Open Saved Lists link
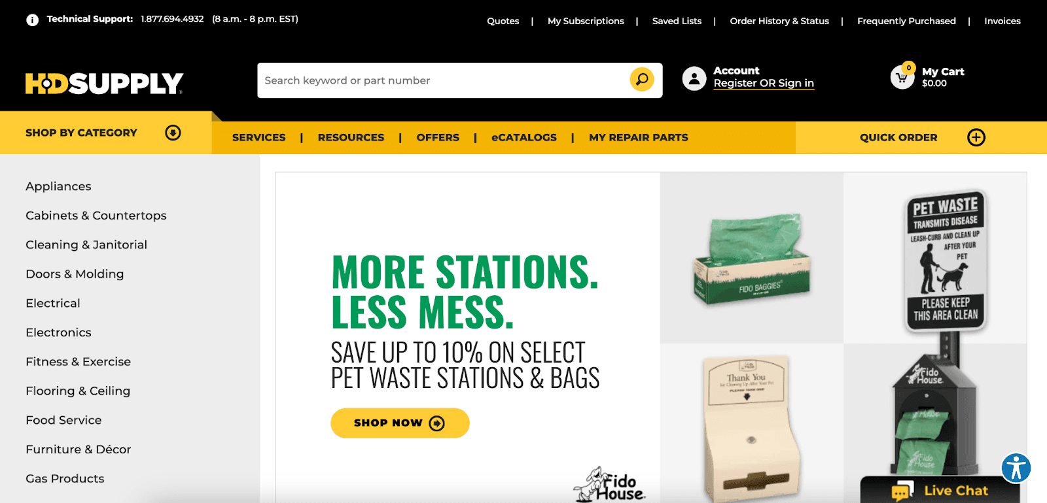 tap(677, 21)
